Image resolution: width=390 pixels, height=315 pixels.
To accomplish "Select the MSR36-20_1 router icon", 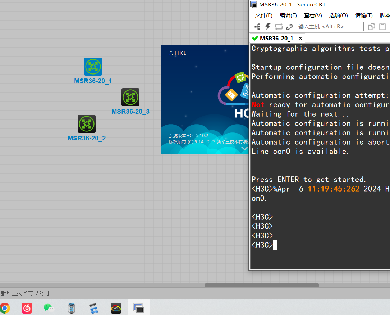I will [x=93, y=67].
